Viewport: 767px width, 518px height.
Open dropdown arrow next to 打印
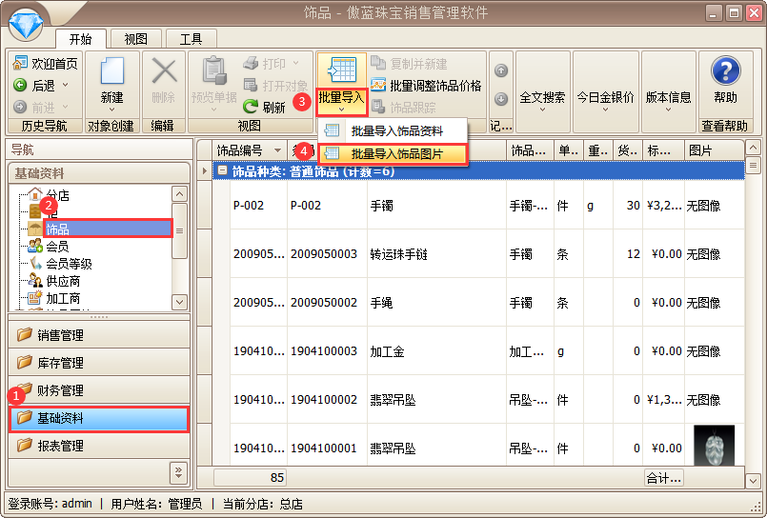click(x=296, y=63)
